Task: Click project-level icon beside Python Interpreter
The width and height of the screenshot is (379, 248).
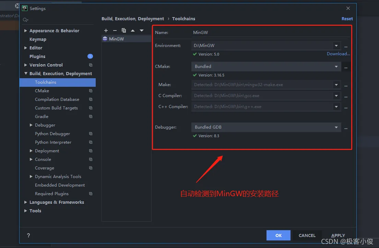Action: 91,142
